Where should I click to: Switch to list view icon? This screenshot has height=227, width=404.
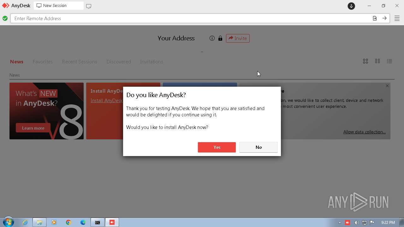(x=389, y=61)
